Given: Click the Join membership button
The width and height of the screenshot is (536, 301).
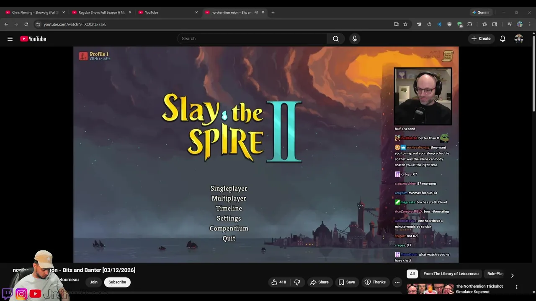Looking at the screenshot, I should (93, 282).
